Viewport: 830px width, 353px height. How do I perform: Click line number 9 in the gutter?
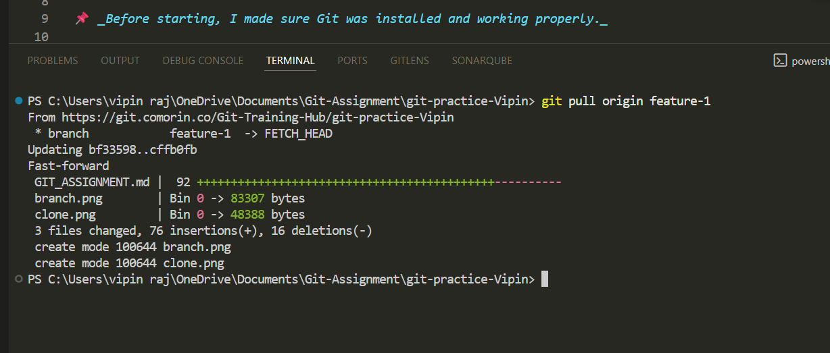45,19
